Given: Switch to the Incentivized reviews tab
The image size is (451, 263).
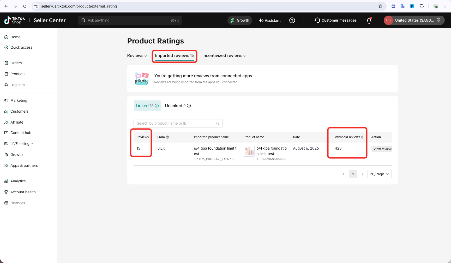Looking at the screenshot, I should tap(224, 55).
